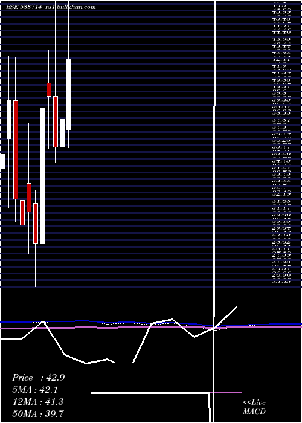Click the 5MA : 42.1 value
This screenshot has width=302, height=423.
coord(35,390)
